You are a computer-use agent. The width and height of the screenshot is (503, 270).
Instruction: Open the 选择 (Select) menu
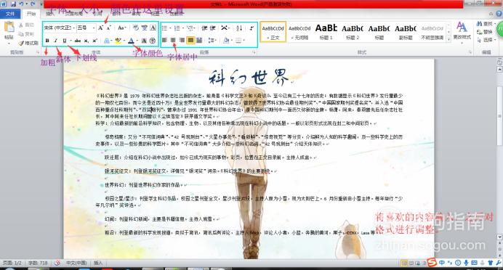click(x=486, y=40)
